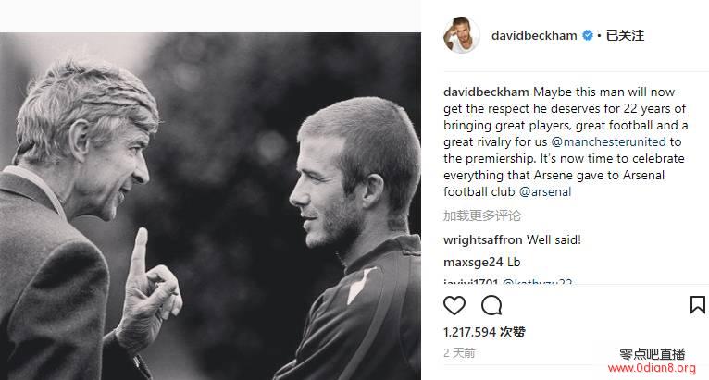This screenshot has width=709, height=380.
Task: Click the 'Well said!' comment text
Action: pyautogui.click(x=554, y=240)
